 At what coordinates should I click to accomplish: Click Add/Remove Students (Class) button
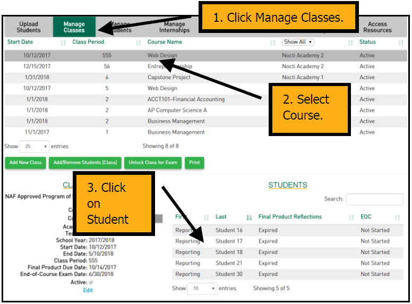(x=85, y=163)
